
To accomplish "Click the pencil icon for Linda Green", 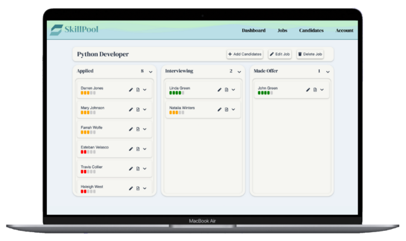I will [x=219, y=90].
